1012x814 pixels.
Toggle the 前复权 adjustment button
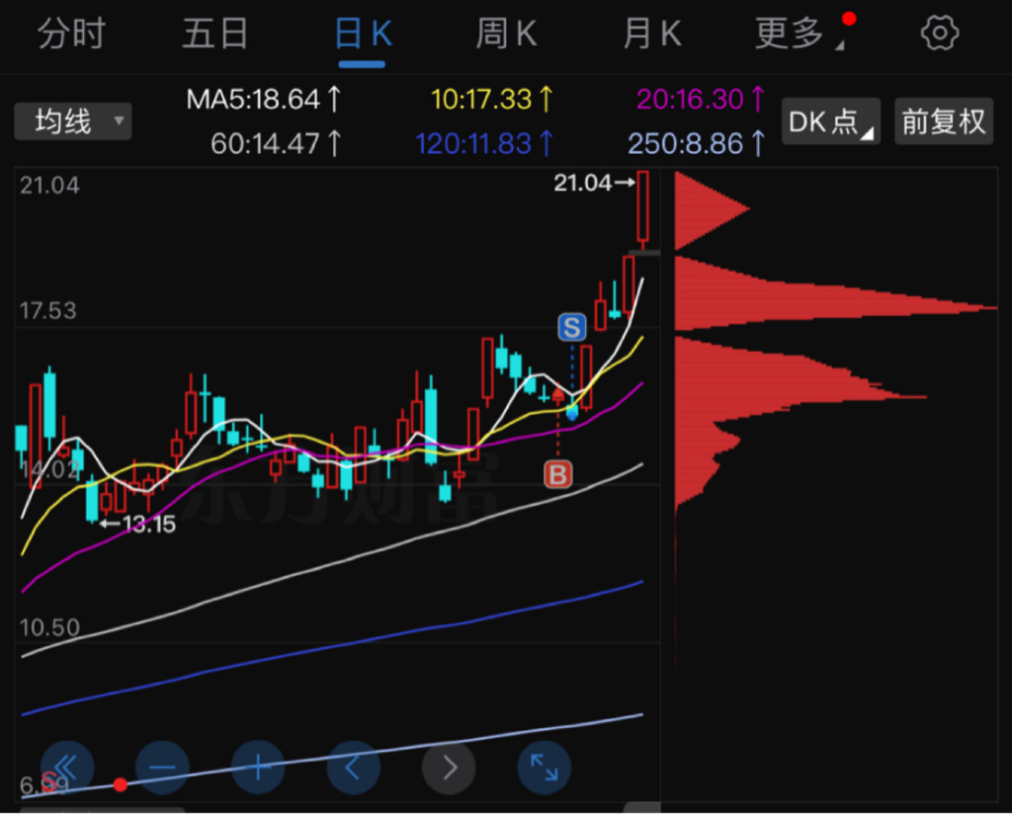coord(944,122)
